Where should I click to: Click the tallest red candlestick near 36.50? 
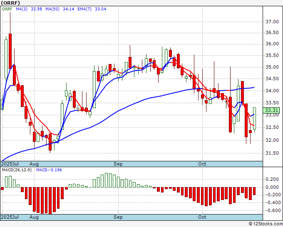click(10, 51)
